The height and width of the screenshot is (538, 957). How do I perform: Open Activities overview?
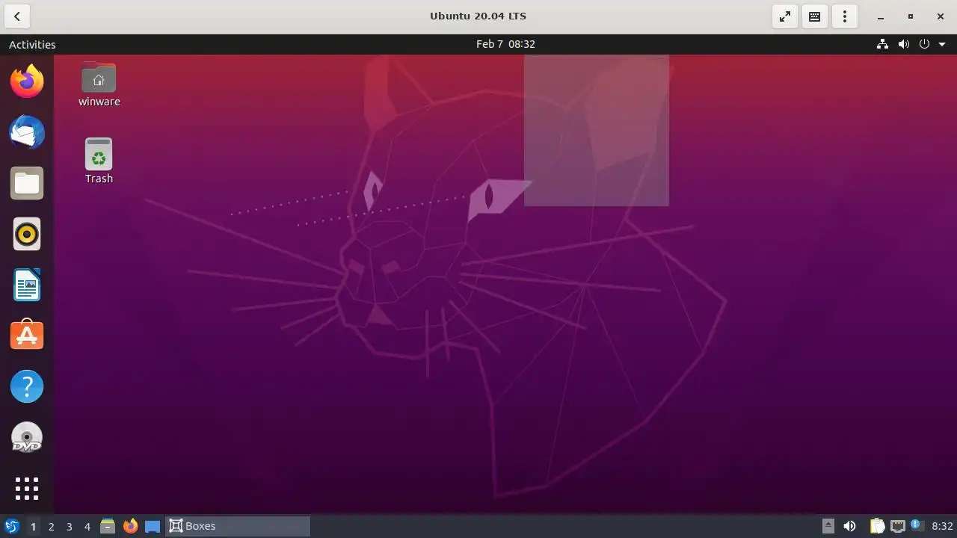point(32,44)
